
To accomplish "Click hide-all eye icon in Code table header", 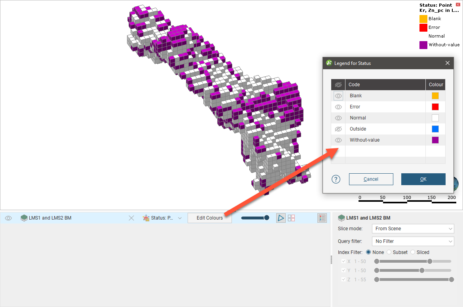I will click(338, 85).
